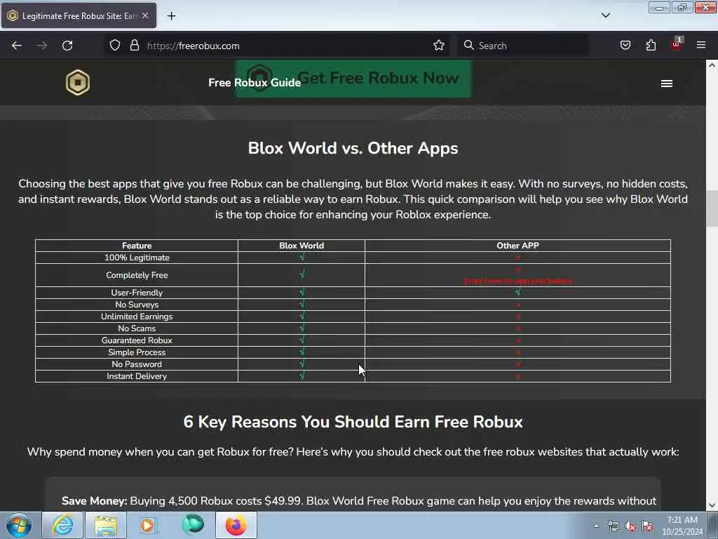The image size is (718, 539).
Task: Bookmark this page with the star
Action: point(439,46)
